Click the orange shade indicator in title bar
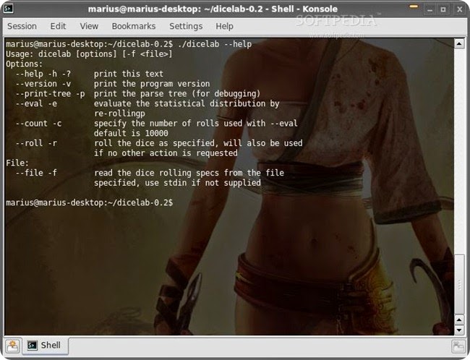The image size is (470, 360). pyautogui.click(x=414, y=7)
